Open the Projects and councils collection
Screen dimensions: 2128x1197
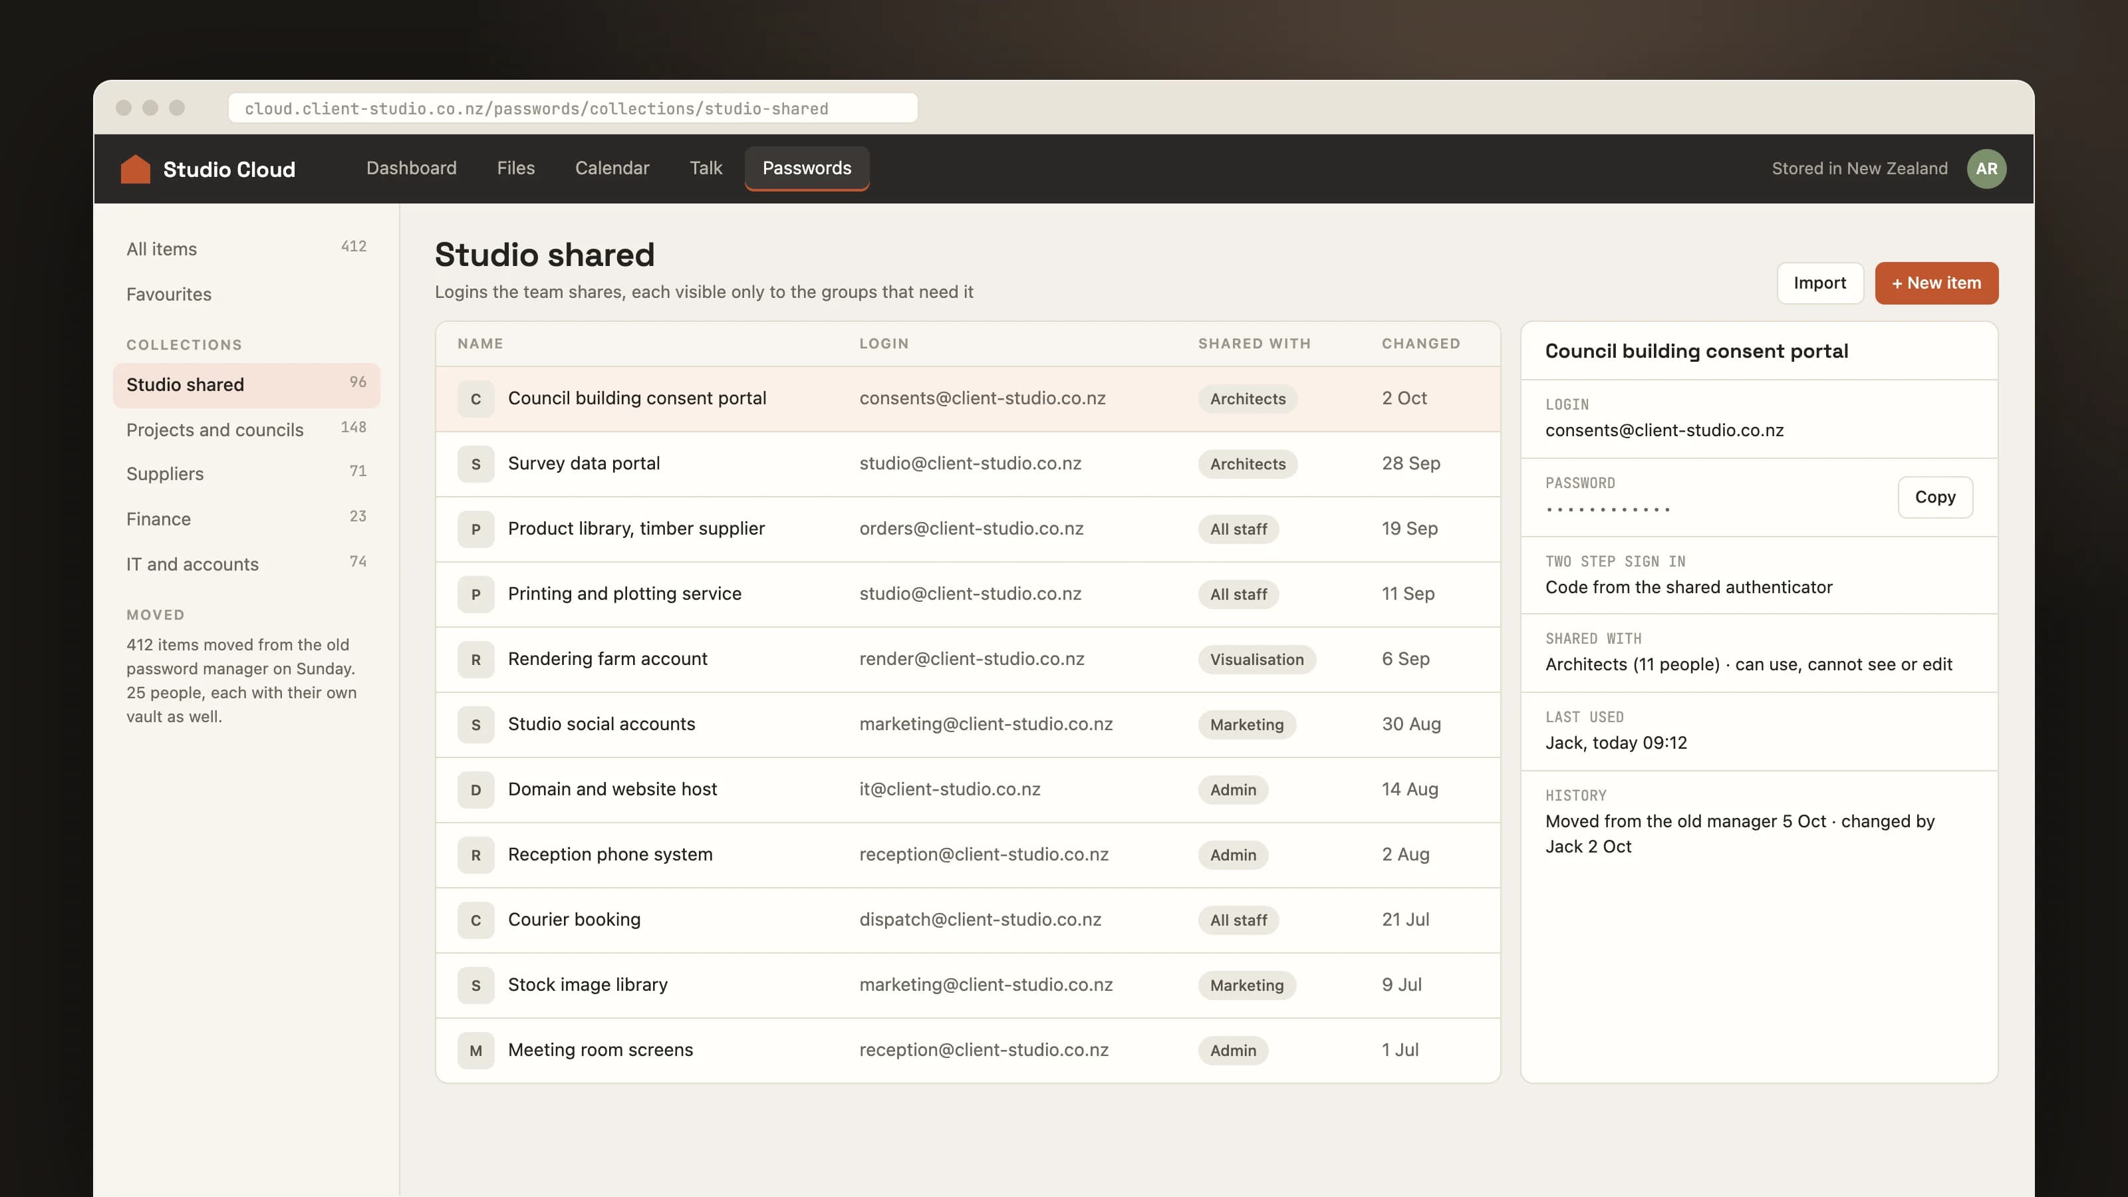(x=246, y=430)
